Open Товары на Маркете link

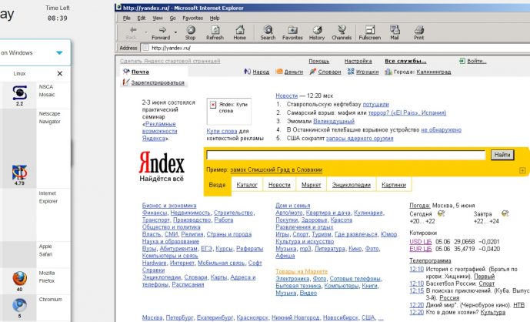[x=302, y=271]
